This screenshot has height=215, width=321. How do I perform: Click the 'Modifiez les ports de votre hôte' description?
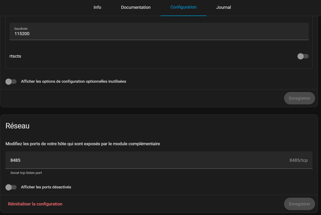[x=82, y=144]
